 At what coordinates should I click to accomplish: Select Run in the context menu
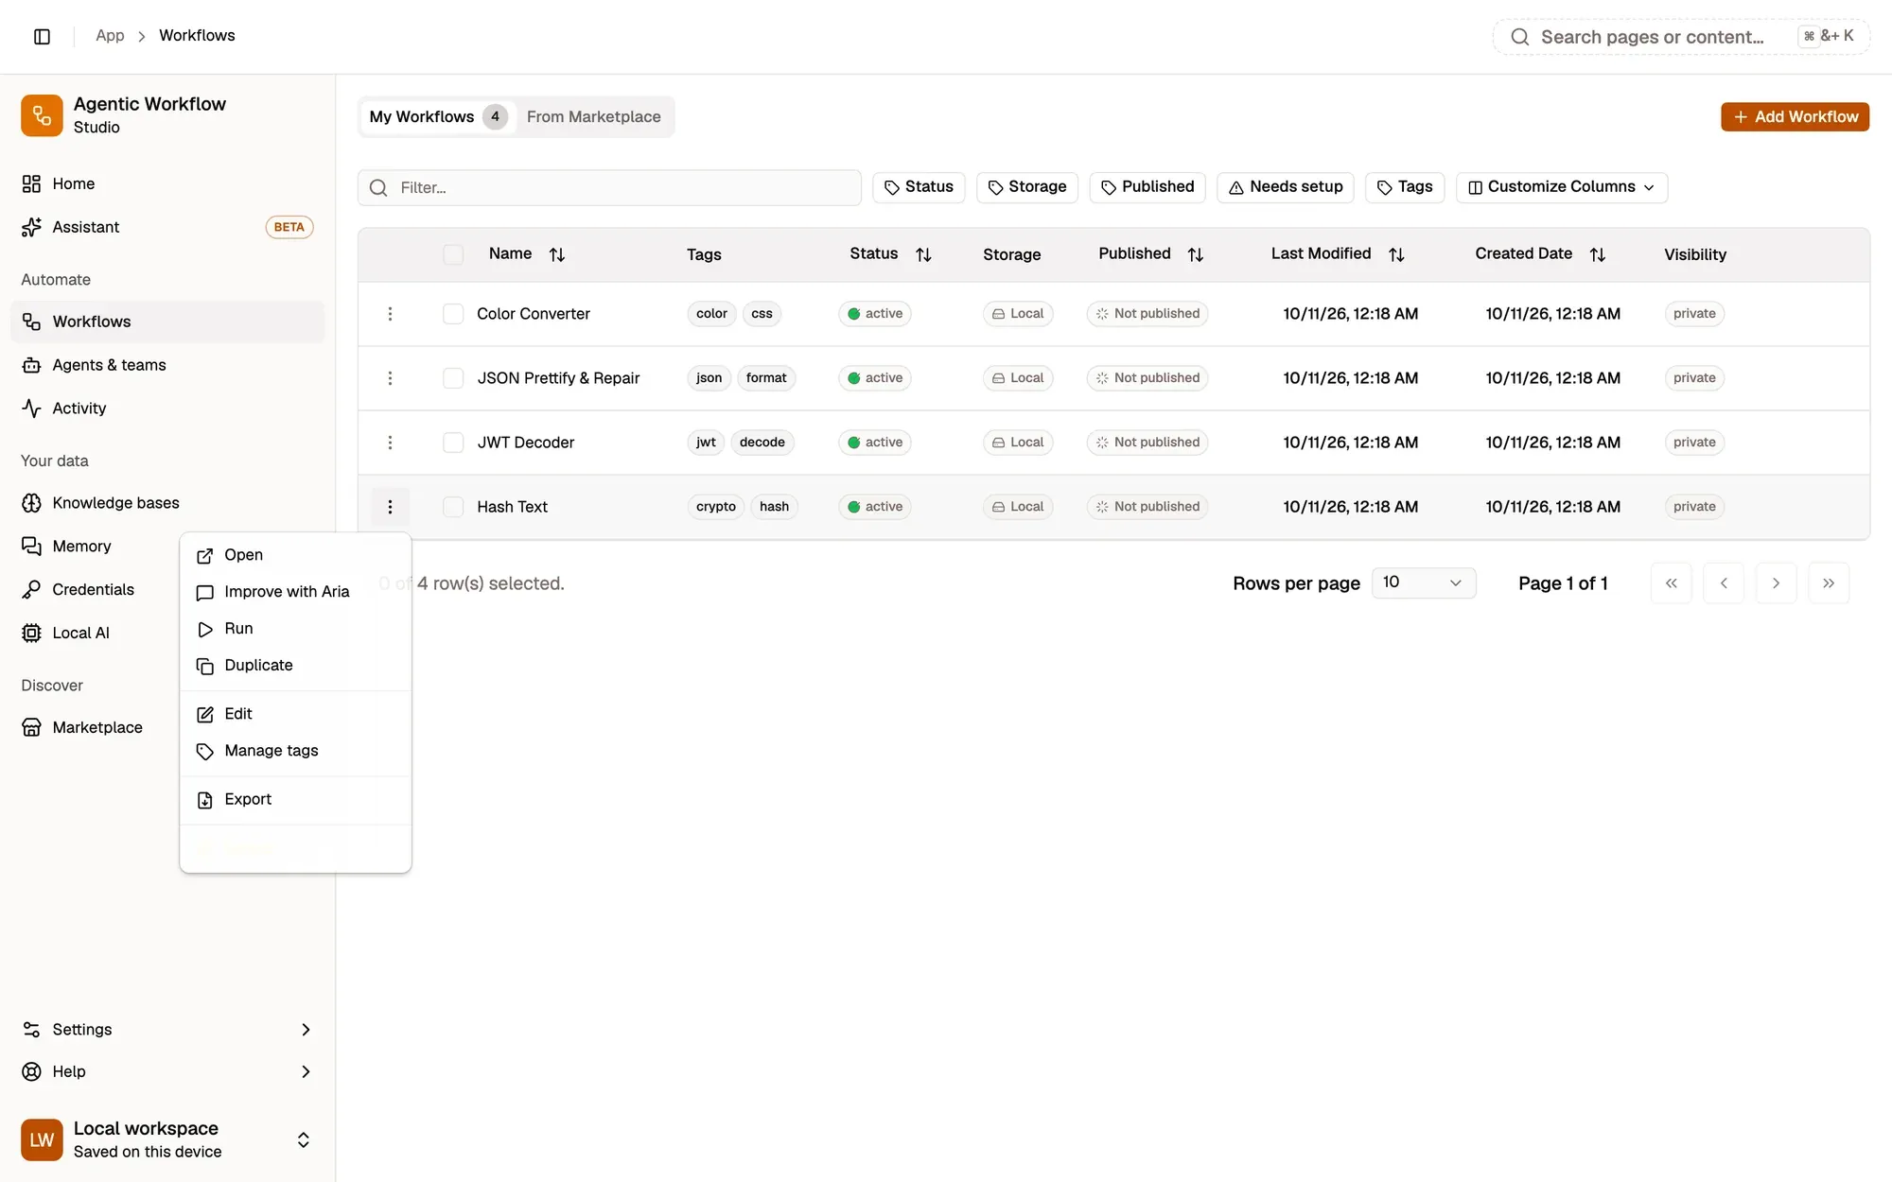295,629
